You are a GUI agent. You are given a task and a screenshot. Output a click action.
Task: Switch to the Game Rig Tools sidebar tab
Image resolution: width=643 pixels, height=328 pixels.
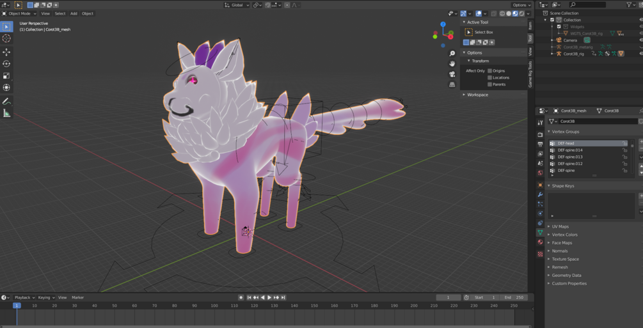(530, 74)
